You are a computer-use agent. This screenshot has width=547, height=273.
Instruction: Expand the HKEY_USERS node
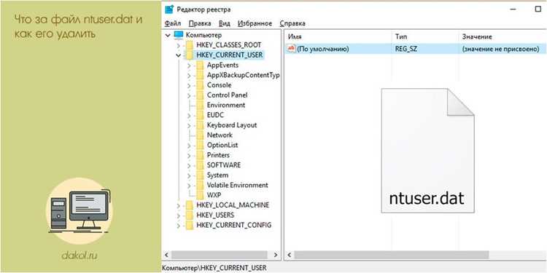(x=178, y=215)
